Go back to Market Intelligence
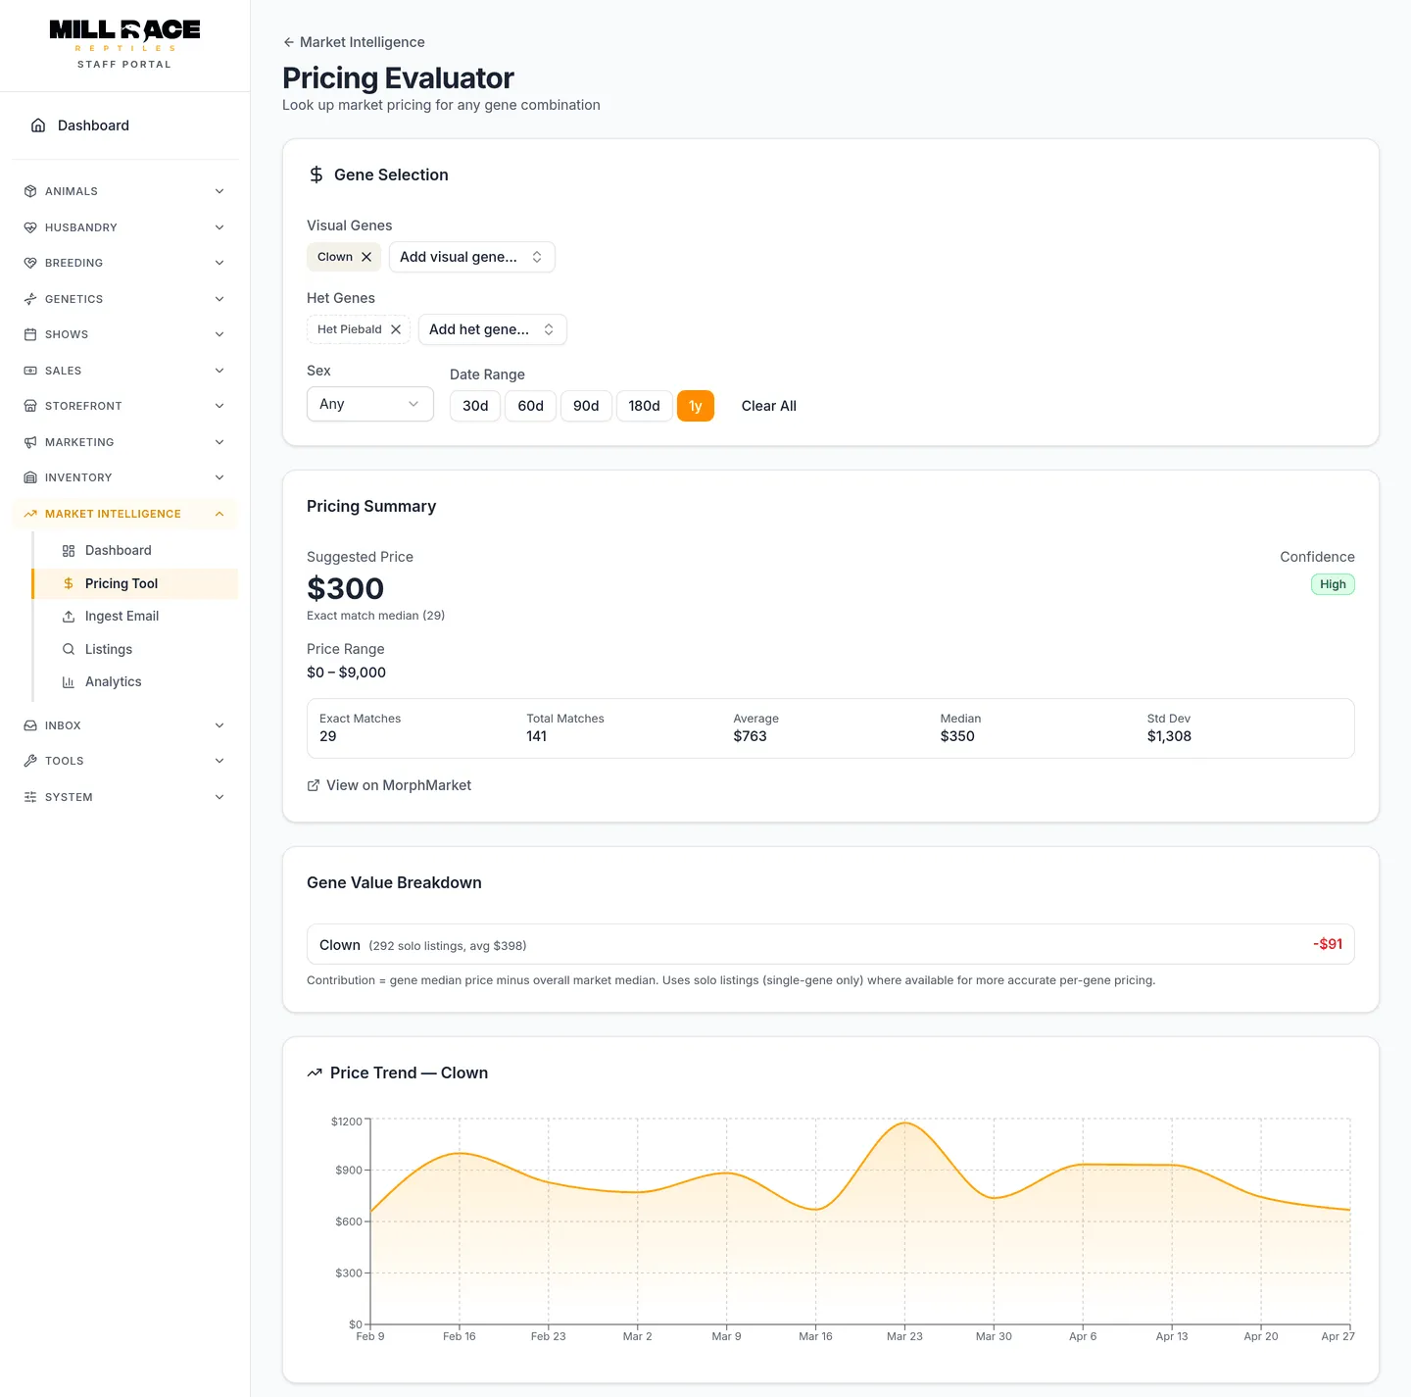 tap(354, 42)
